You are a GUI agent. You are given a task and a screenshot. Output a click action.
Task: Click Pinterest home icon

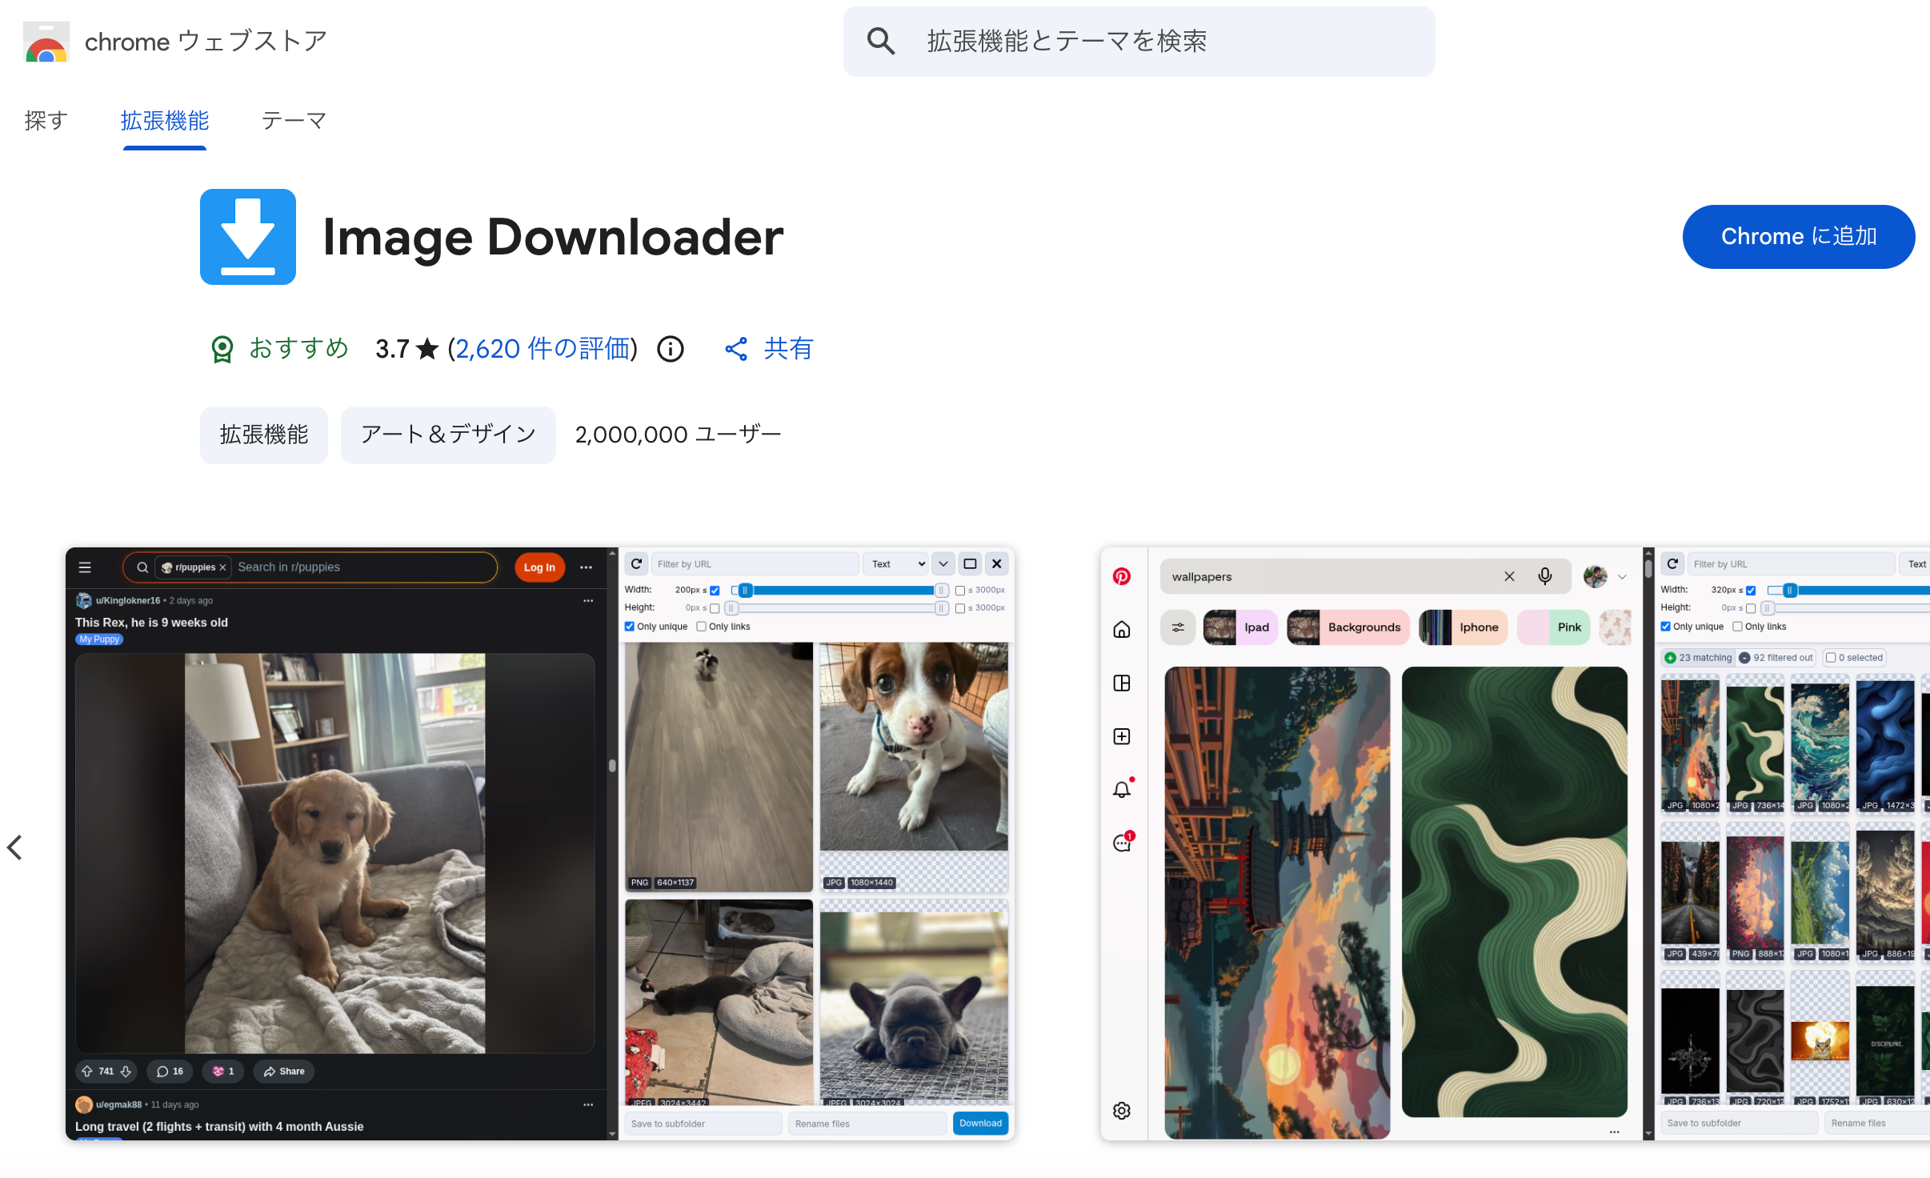point(1122,629)
